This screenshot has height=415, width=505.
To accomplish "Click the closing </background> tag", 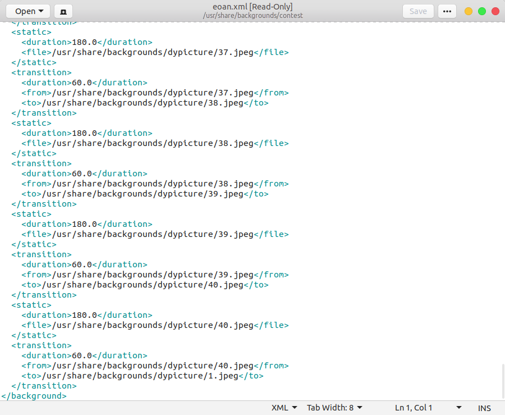I will 34,396.
